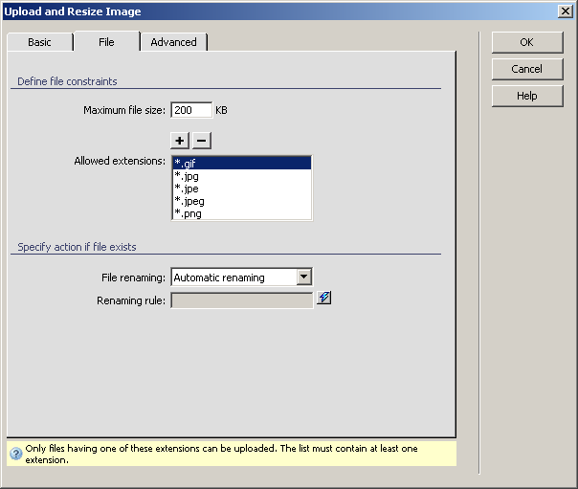Highlight *.png in the extensions list
This screenshot has width=578, height=489.
[241, 213]
